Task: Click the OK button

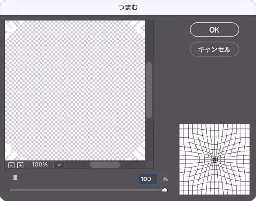Action: pyautogui.click(x=214, y=30)
